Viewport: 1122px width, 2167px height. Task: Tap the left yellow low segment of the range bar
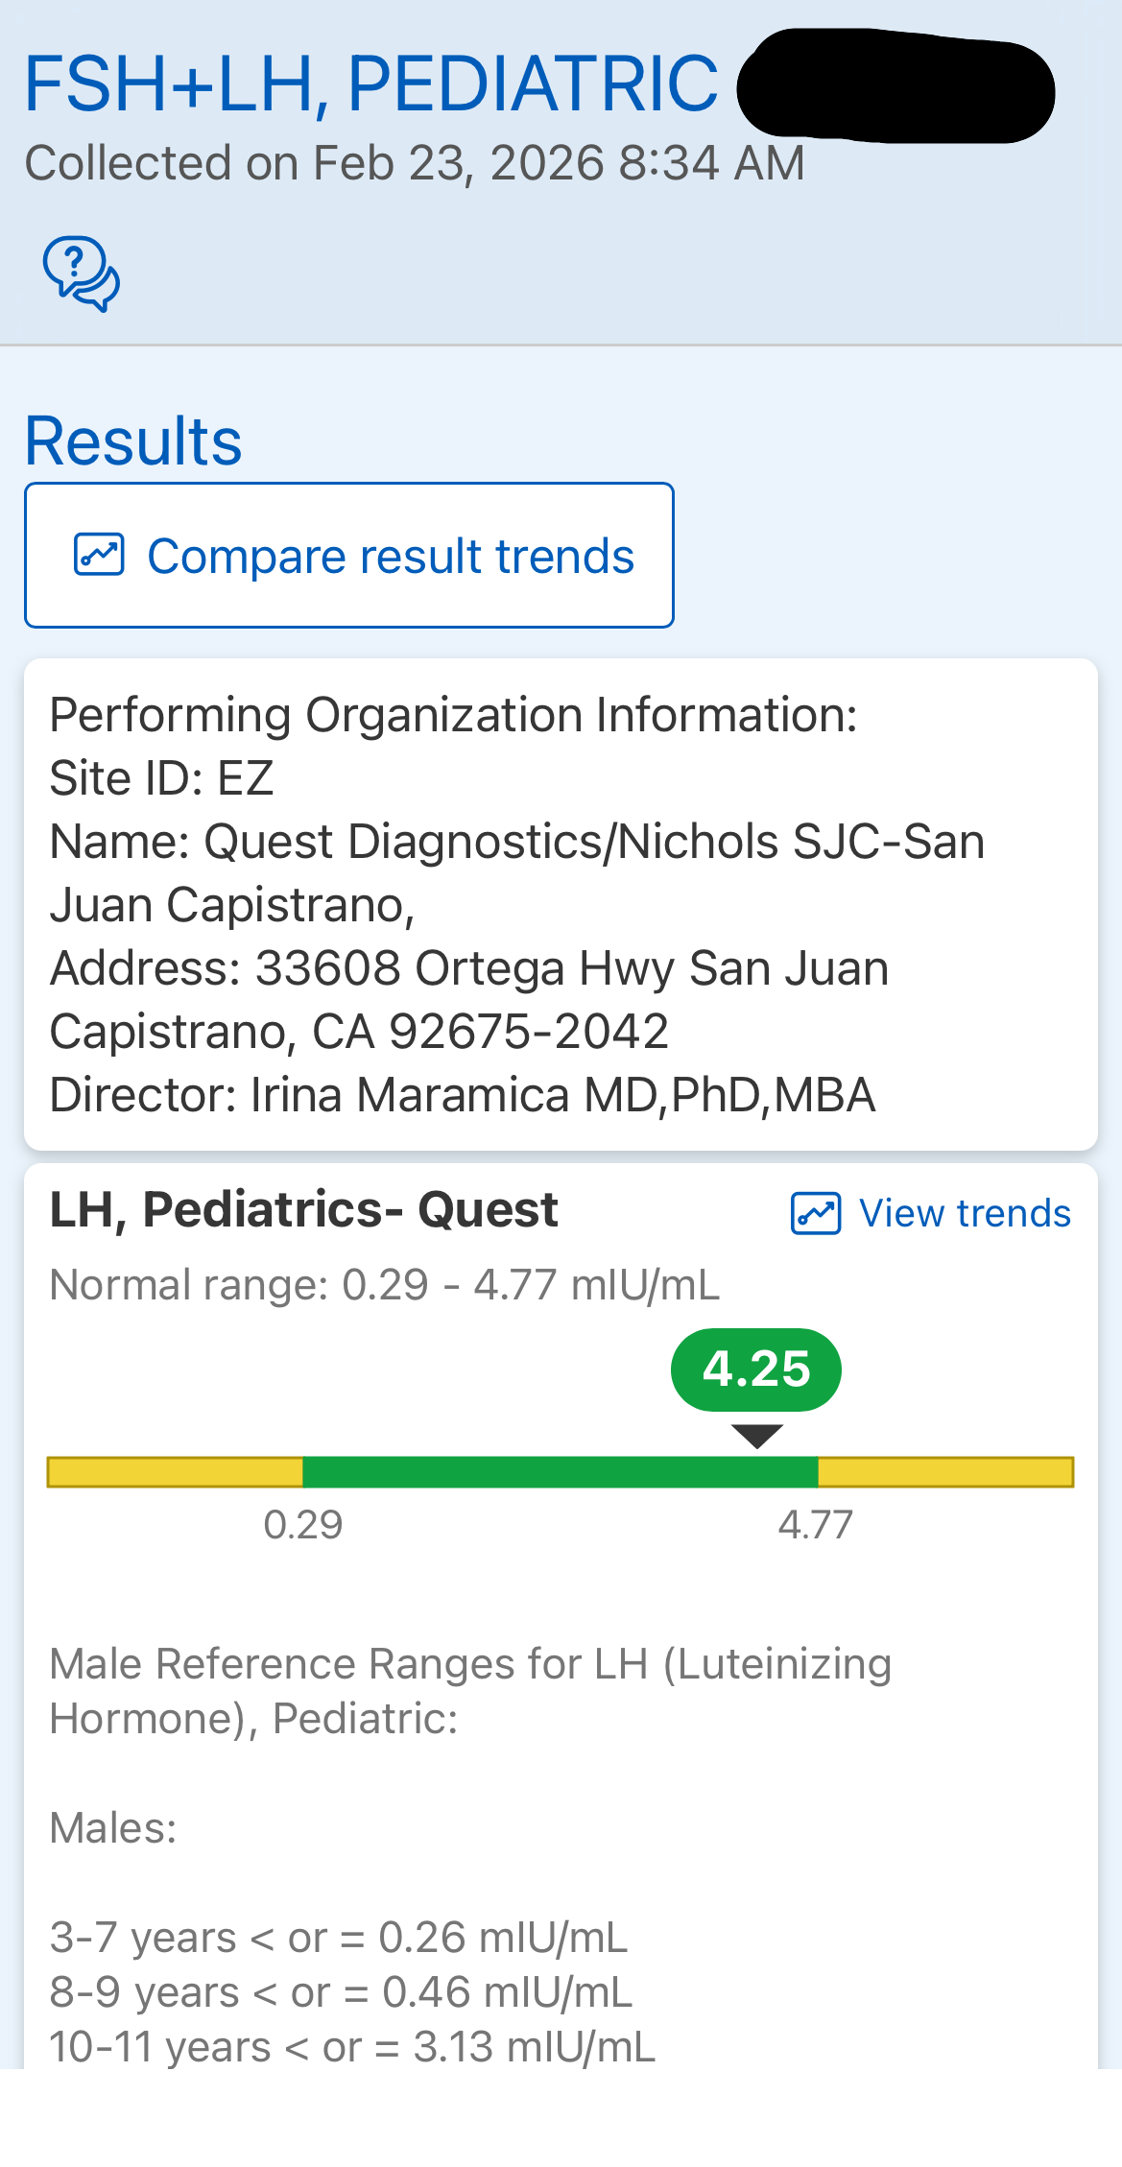pos(175,1471)
